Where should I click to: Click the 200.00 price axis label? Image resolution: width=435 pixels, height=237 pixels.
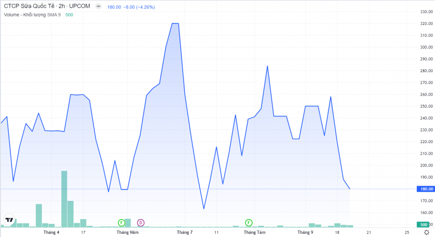(426, 165)
